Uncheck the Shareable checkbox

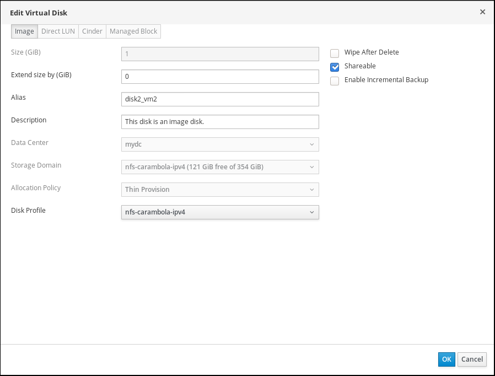pos(335,67)
